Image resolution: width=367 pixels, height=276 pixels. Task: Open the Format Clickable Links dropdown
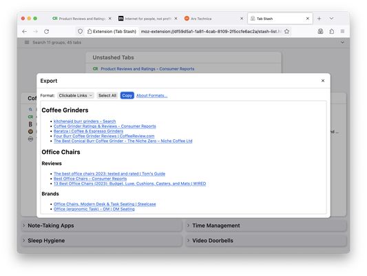click(x=75, y=95)
